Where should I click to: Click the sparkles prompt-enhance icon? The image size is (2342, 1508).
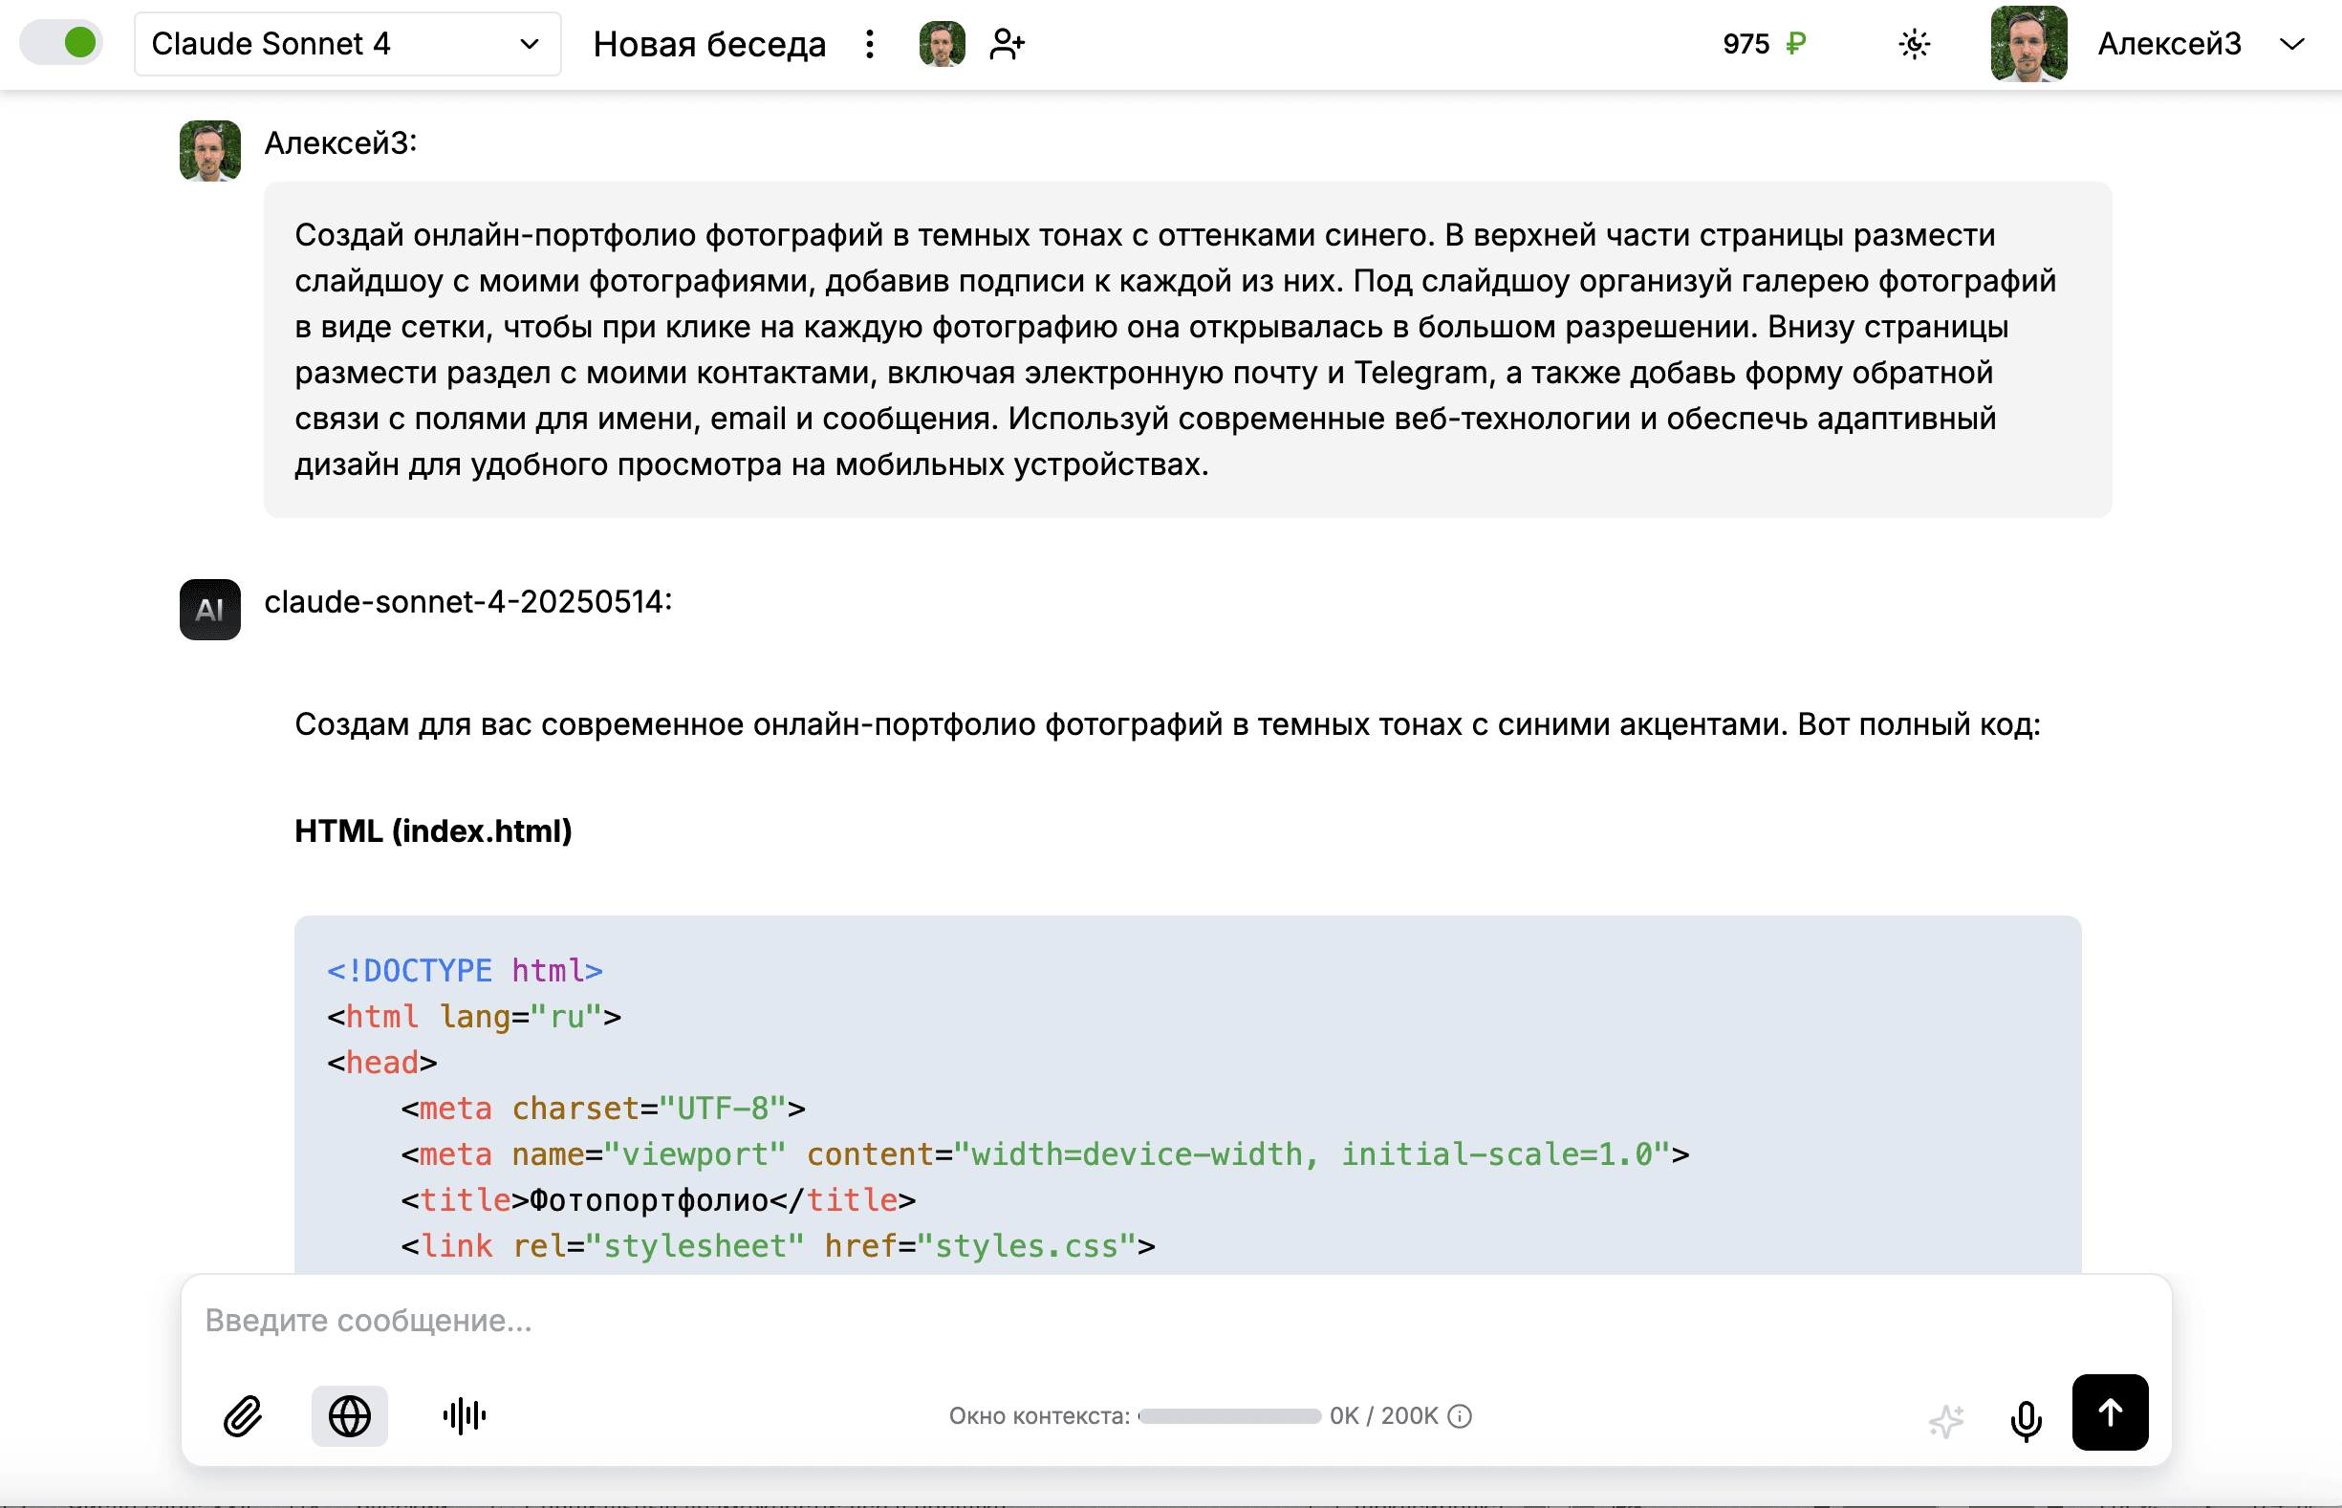point(1945,1414)
